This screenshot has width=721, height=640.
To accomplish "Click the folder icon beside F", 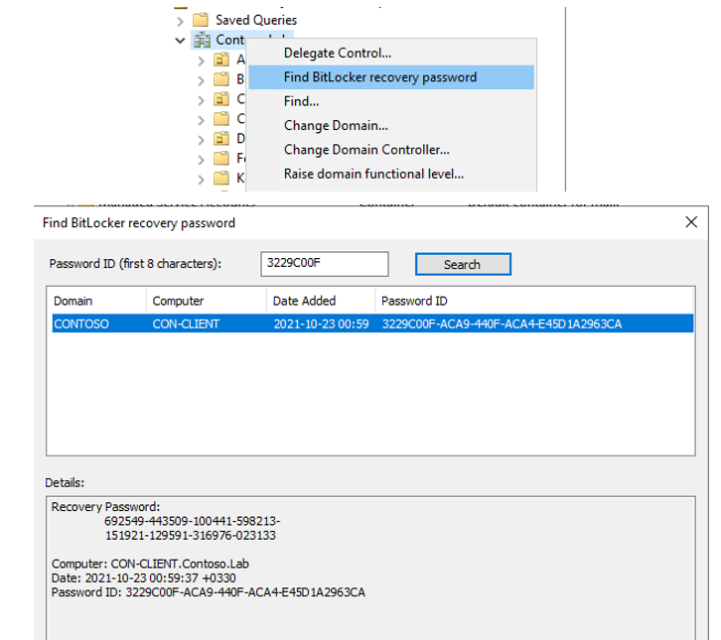I will pyautogui.click(x=223, y=158).
